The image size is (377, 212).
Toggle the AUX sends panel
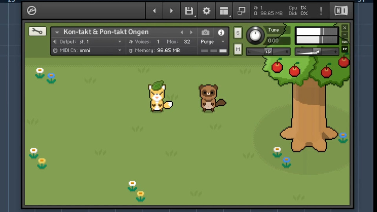click(344, 42)
